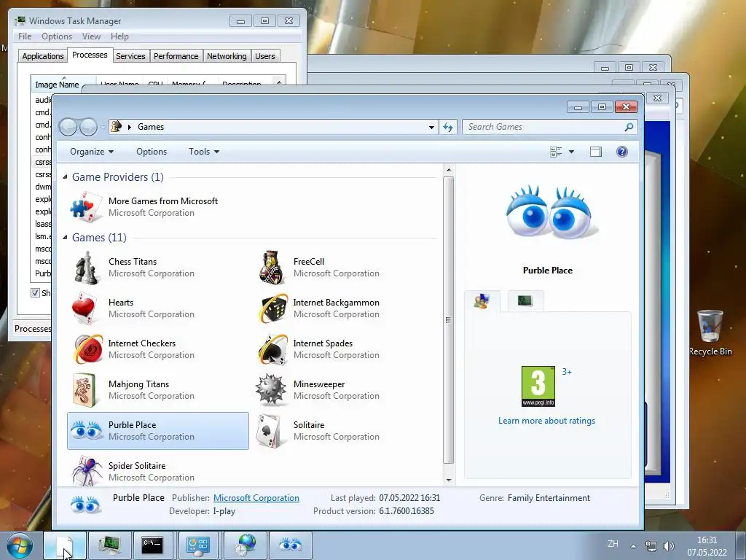Open Learn more about ratings link

pyautogui.click(x=546, y=421)
